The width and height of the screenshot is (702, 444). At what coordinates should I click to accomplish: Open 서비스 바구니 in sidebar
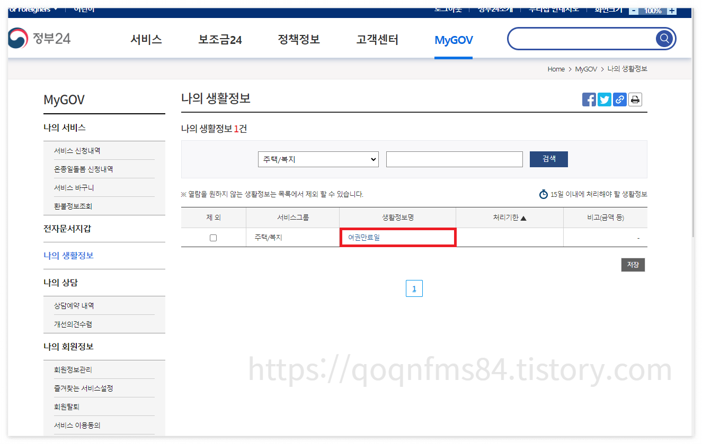[74, 188]
